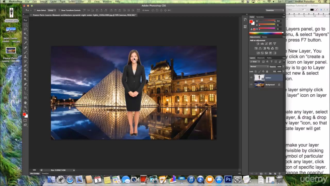Screen dimensions: 330x186
Task: Add an Invert adjustment
Action: point(258,53)
